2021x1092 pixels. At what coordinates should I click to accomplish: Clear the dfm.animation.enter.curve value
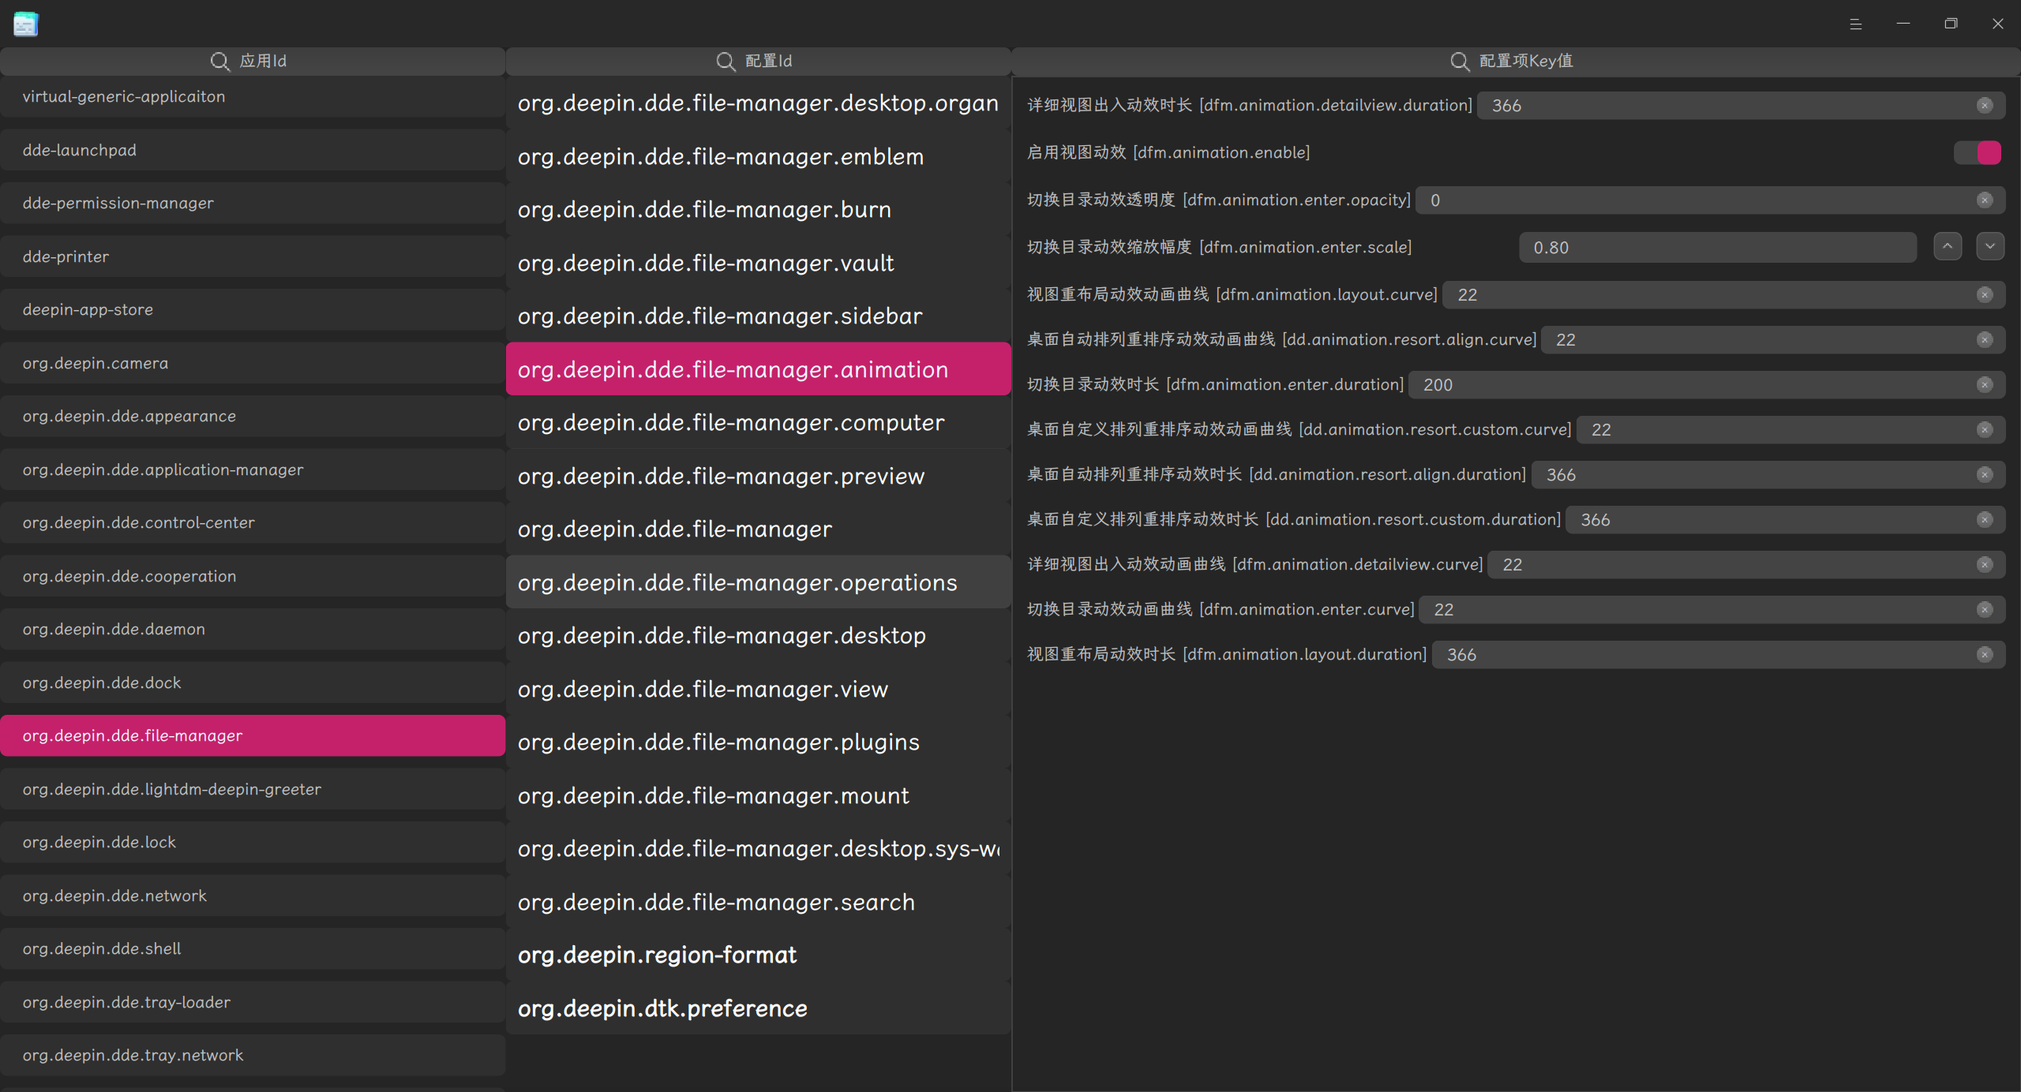[x=1985, y=610]
